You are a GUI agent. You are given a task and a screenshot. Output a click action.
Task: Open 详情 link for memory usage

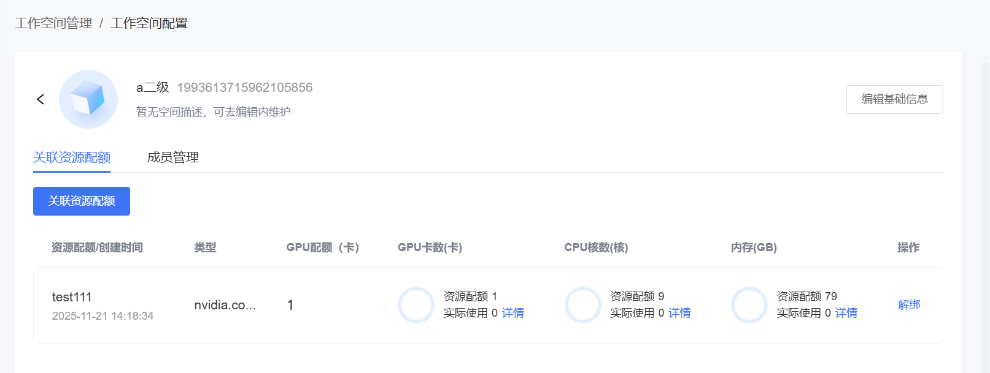point(846,313)
